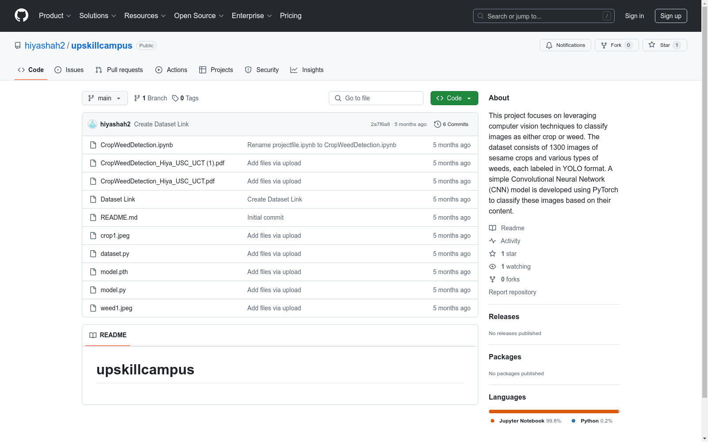
Task: Click the branch icon beside 1 Branch
Action: click(137, 98)
